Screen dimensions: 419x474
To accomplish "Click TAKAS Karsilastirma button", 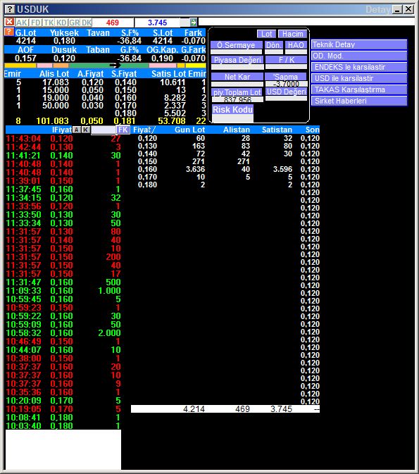I will [359, 89].
